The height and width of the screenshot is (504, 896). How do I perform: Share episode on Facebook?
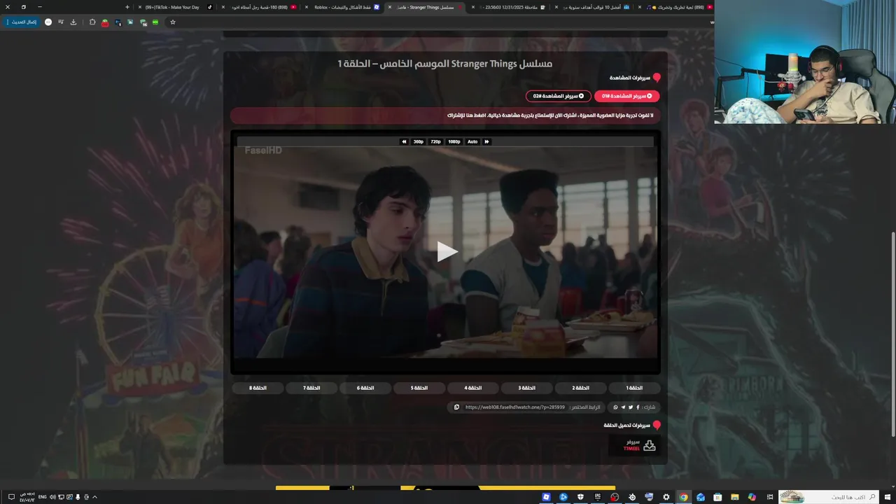point(638,407)
